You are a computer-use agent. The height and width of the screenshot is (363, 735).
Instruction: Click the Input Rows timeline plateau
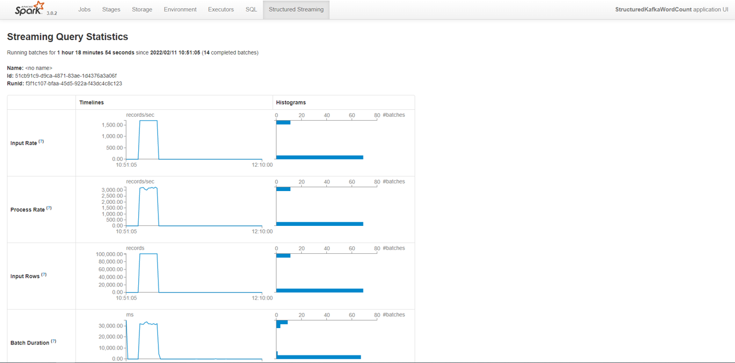click(x=148, y=254)
